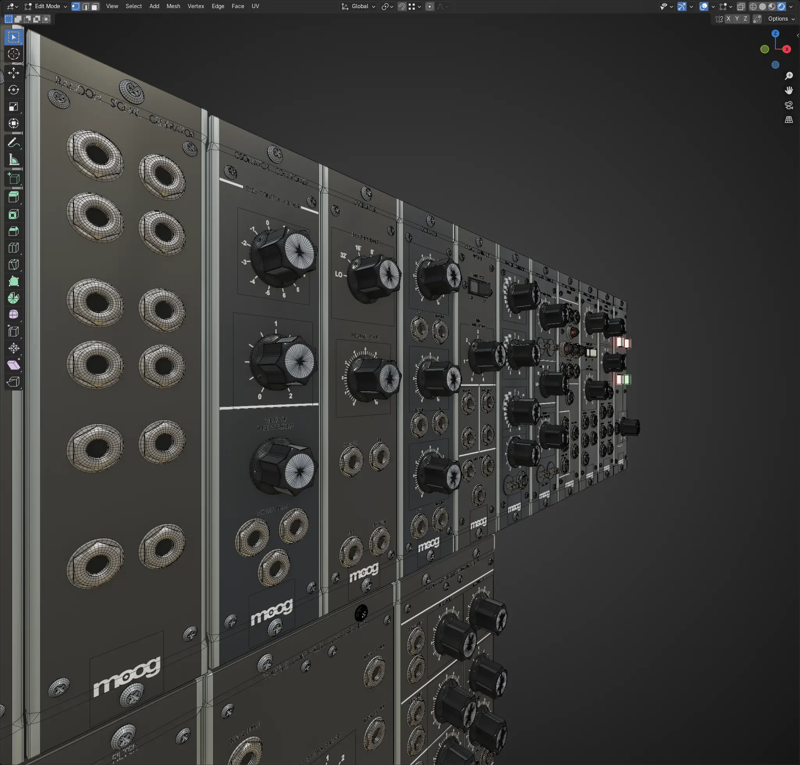Switch to wireframe viewport shading

coord(753,7)
